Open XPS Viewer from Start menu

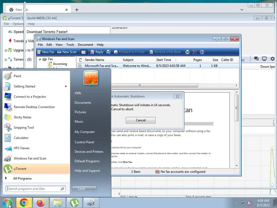tap(36, 148)
